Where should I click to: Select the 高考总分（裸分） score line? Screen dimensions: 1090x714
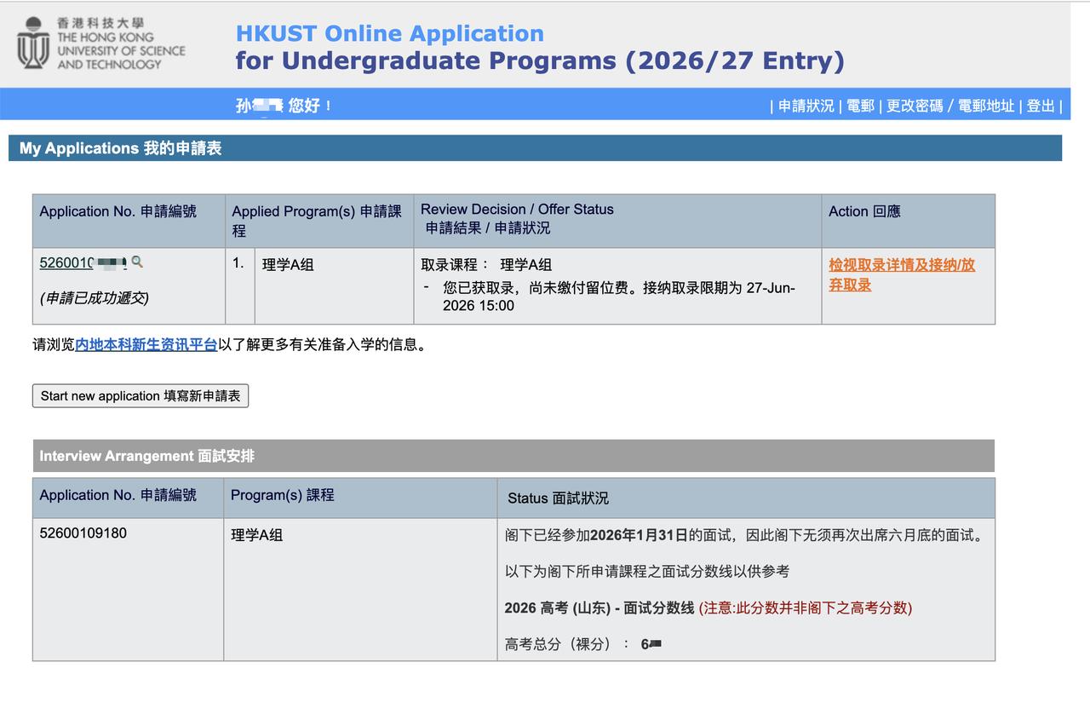(x=583, y=644)
